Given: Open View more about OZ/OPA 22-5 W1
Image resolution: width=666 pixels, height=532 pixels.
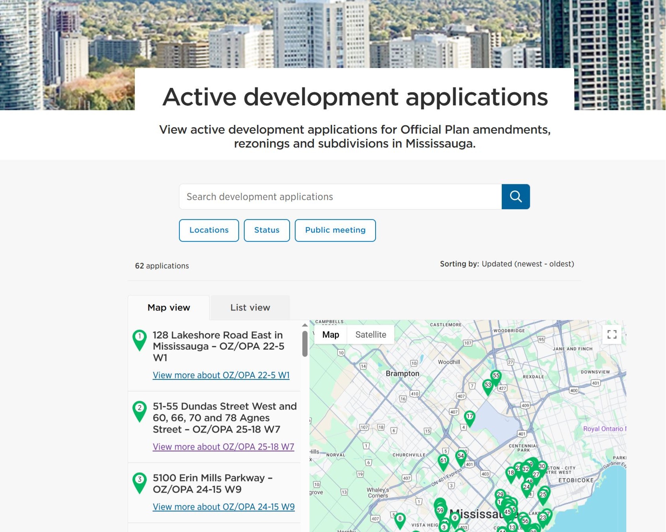Looking at the screenshot, I should [x=221, y=375].
